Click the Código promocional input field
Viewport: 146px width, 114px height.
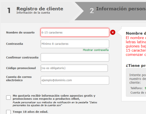pos(74,68)
